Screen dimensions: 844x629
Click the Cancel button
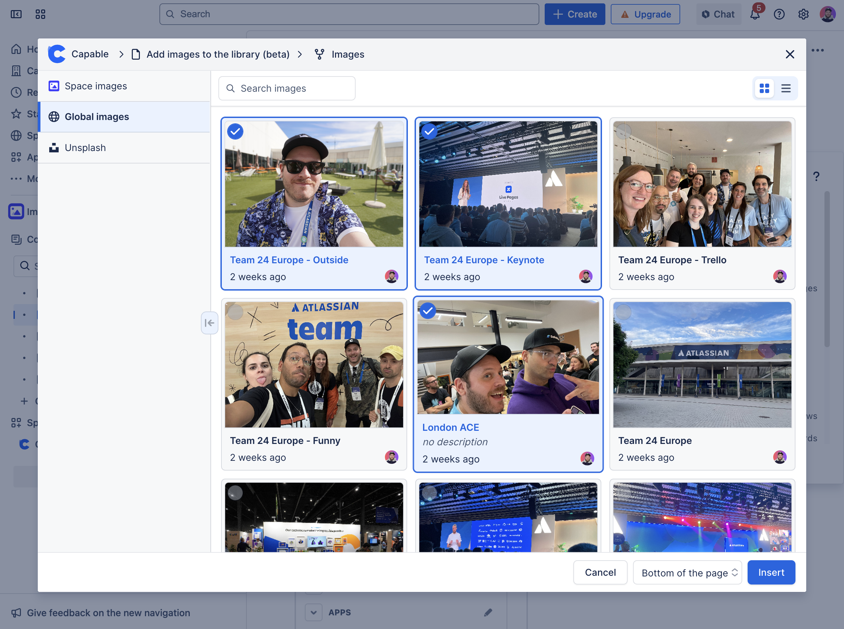click(600, 572)
